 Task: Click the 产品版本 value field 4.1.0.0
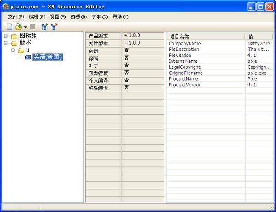pyautogui.click(x=143, y=36)
